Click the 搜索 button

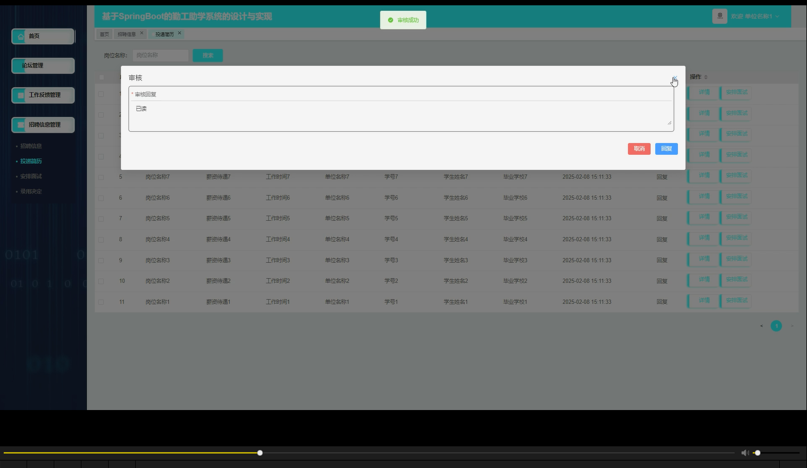point(208,55)
